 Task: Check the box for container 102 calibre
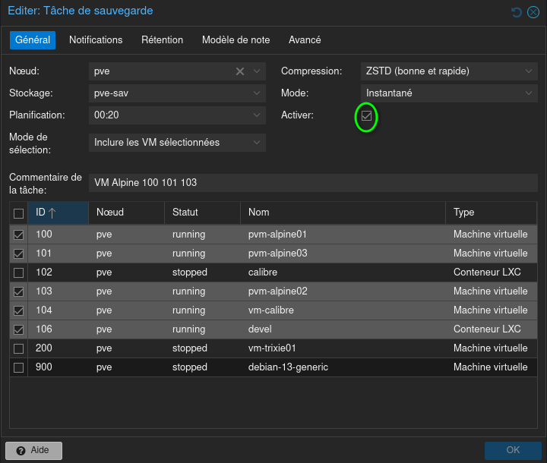tap(19, 272)
